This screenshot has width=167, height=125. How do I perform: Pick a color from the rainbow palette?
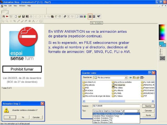click(x=162, y=32)
